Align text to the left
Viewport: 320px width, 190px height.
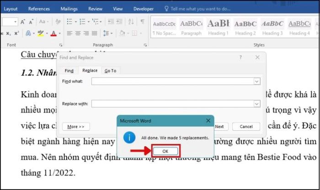69,33
